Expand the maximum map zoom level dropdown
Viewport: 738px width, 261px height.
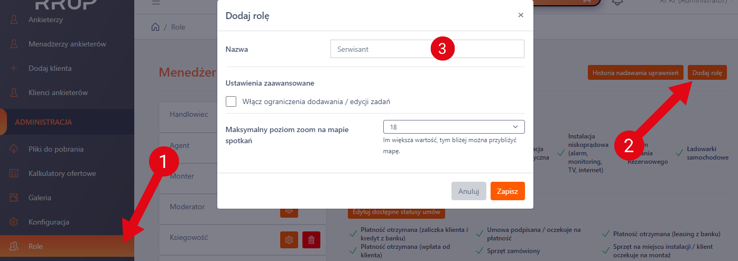click(454, 127)
